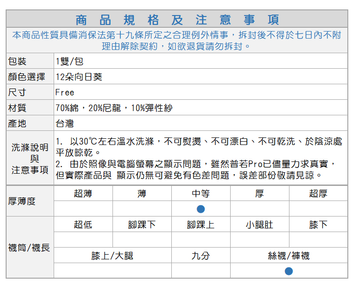Click the 膝上/大腿 length option
Image resolution: width=353 pixels, height=289 pixels.
click(x=112, y=256)
